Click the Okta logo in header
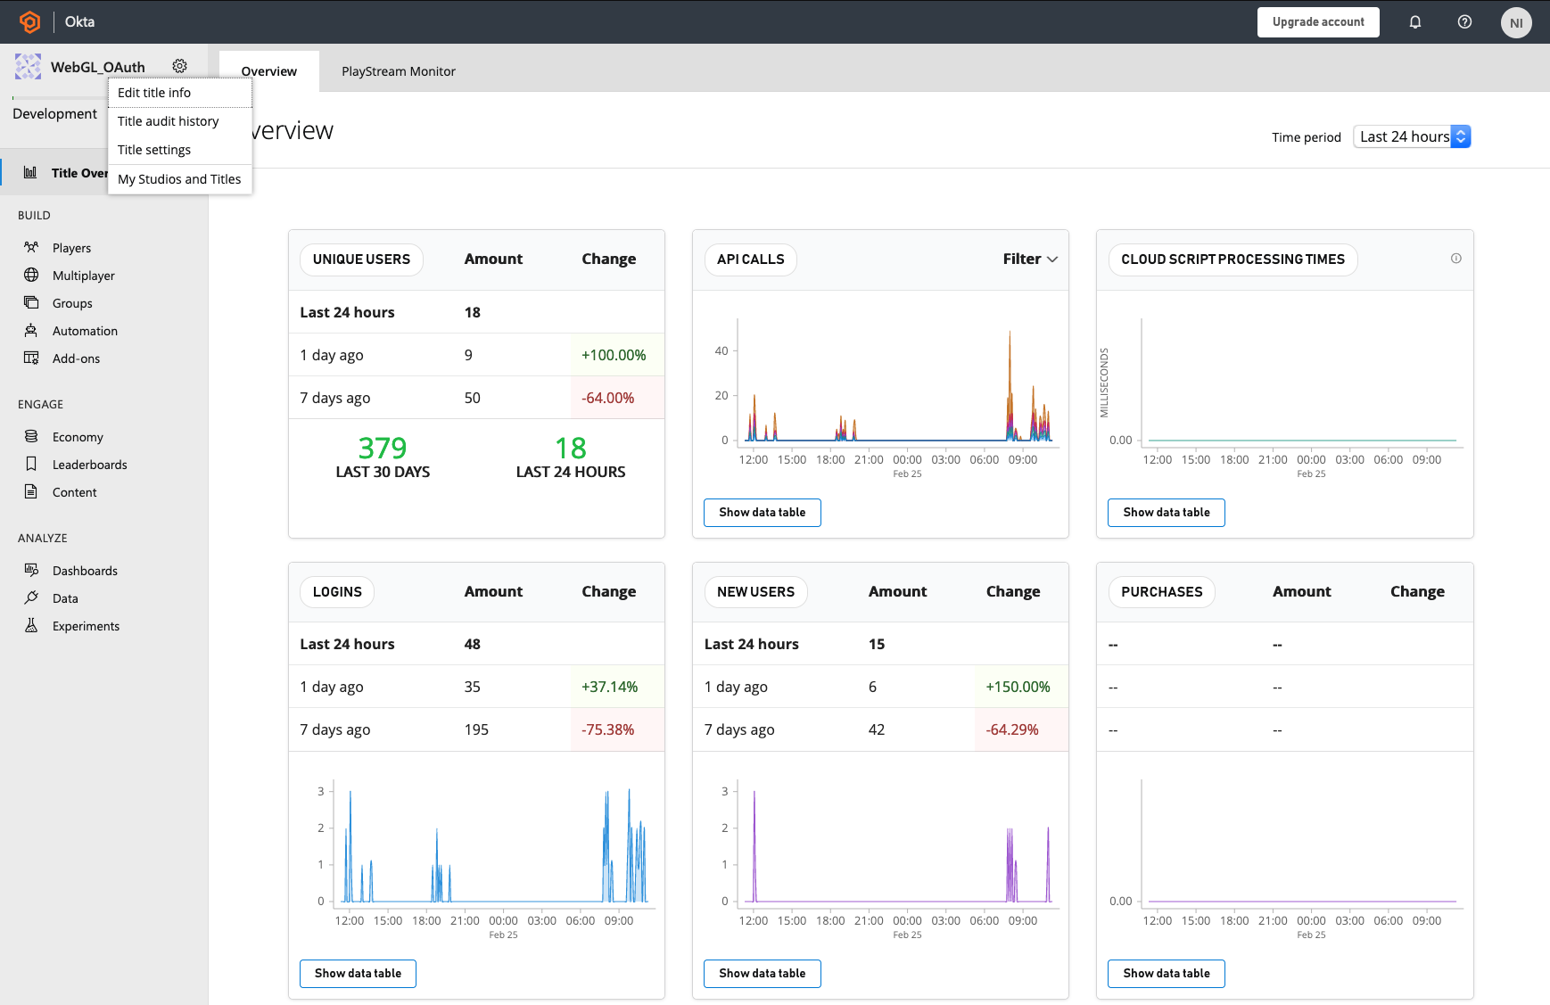 [30, 22]
